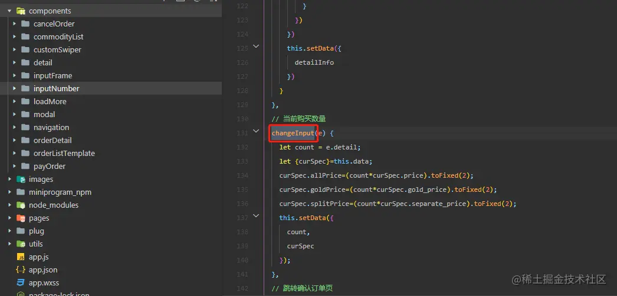
Task: Click the payOrder folder icon
Action: pos(25,167)
